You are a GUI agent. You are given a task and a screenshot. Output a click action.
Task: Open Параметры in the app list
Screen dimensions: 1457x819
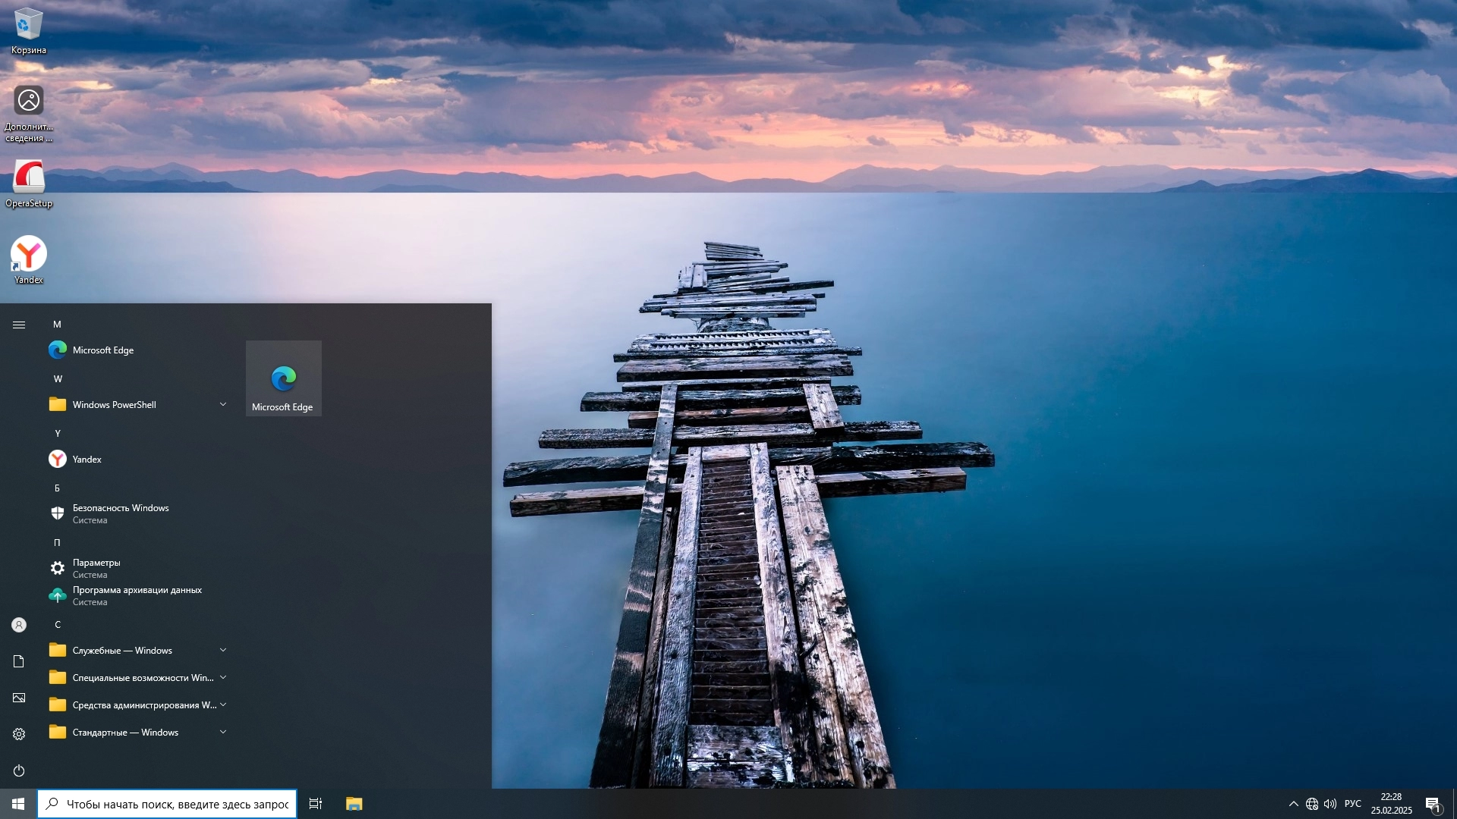click(x=96, y=568)
